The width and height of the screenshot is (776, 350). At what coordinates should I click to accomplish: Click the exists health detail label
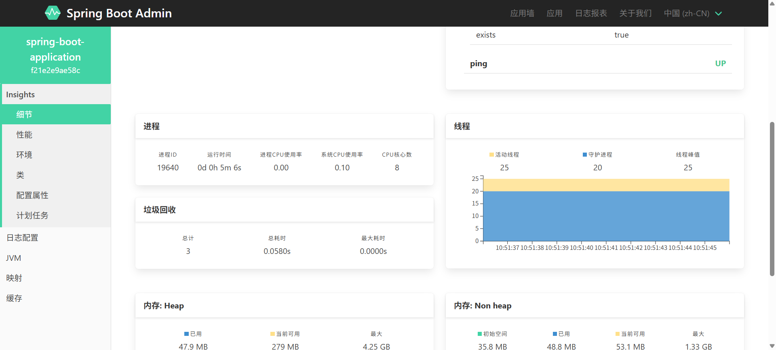(486, 35)
